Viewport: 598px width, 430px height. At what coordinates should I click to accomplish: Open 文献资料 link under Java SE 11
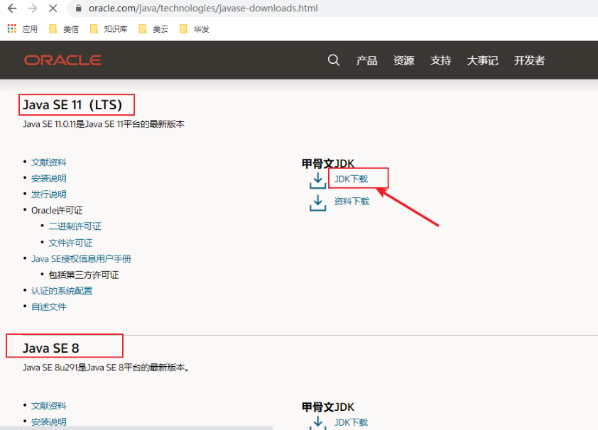49,162
